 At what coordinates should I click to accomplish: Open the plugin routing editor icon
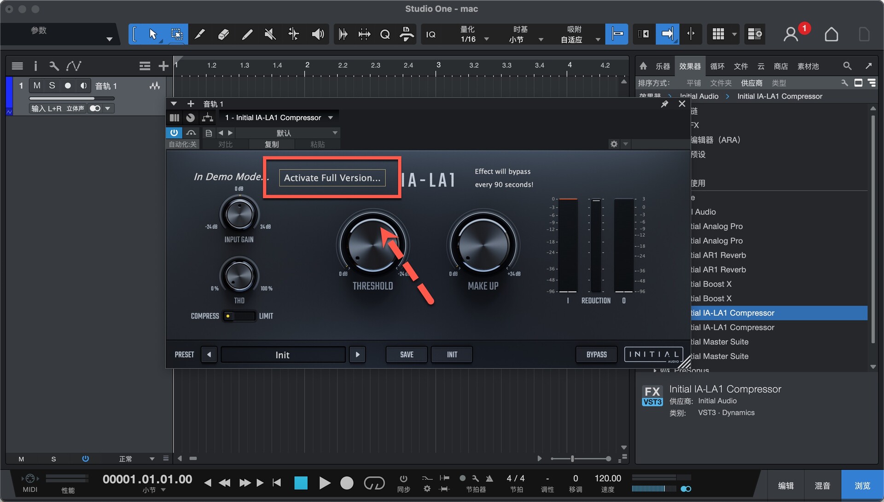208,118
